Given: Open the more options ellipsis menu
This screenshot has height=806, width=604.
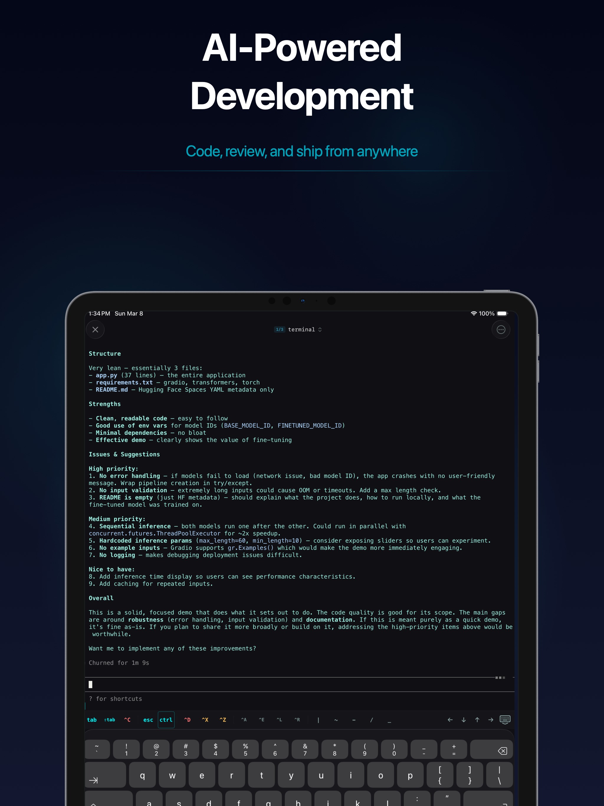Looking at the screenshot, I should [501, 330].
